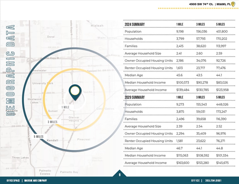239x184 pixels.
Task: Click the 2029 SUMMARY table heading
Action: click(135, 97)
